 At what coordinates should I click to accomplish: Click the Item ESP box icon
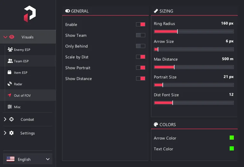(x=10, y=72)
